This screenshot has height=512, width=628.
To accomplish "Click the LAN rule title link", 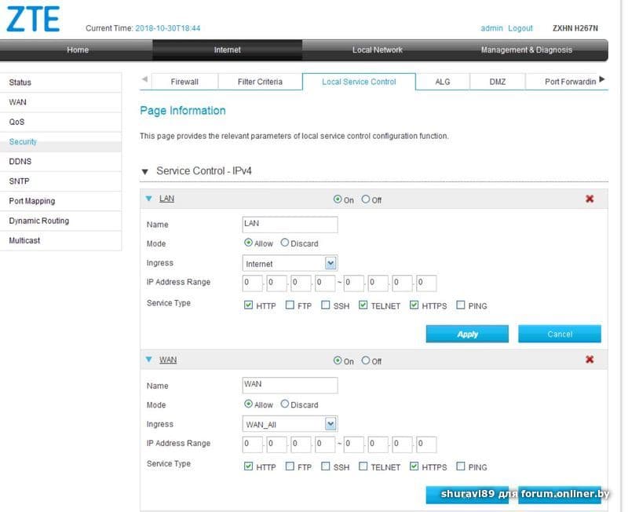I will (x=166, y=199).
